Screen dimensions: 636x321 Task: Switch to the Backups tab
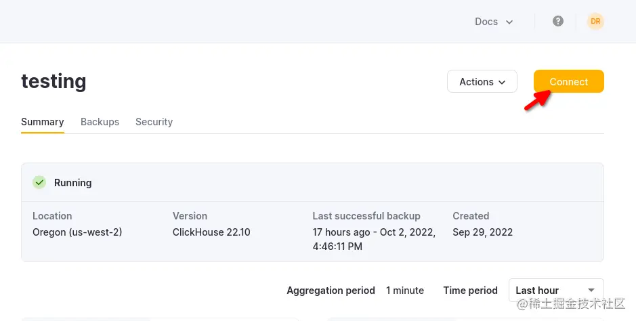pos(100,122)
